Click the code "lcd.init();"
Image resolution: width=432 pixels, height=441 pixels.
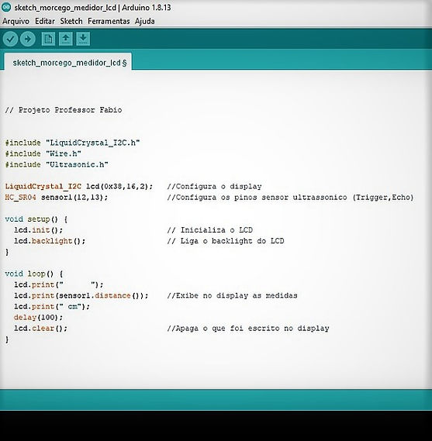click(x=39, y=230)
